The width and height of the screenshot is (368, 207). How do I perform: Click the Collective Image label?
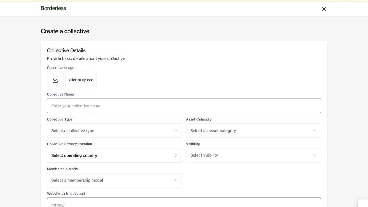[61, 68]
